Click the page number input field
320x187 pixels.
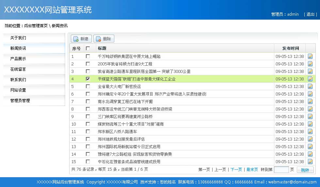coord(281,170)
